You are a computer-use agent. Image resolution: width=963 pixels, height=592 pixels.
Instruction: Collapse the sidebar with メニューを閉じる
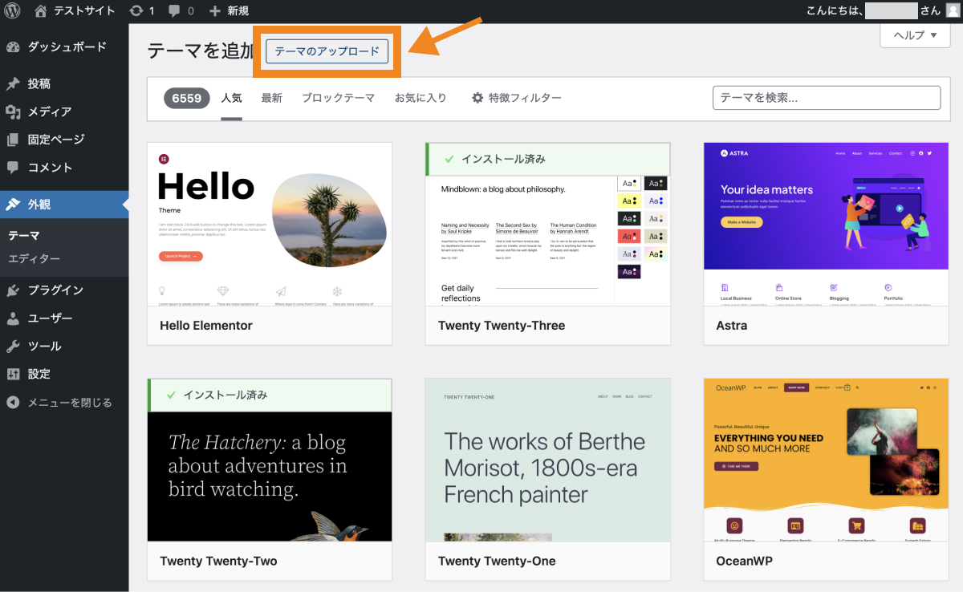pos(64,402)
